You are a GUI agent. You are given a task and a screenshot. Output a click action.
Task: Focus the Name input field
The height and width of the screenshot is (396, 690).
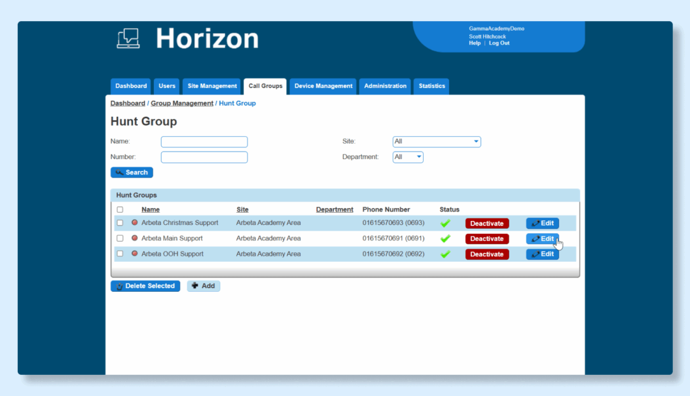tap(204, 141)
